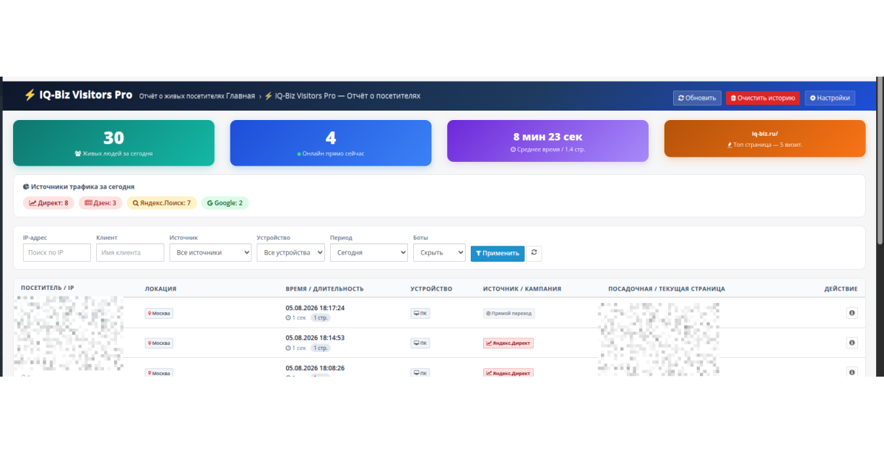
Task: Click the ПК badge in 18:14:53 row
Action: click(420, 343)
